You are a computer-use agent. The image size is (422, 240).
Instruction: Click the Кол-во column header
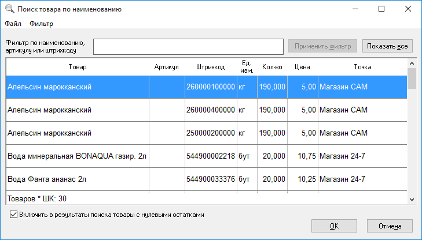click(x=272, y=67)
